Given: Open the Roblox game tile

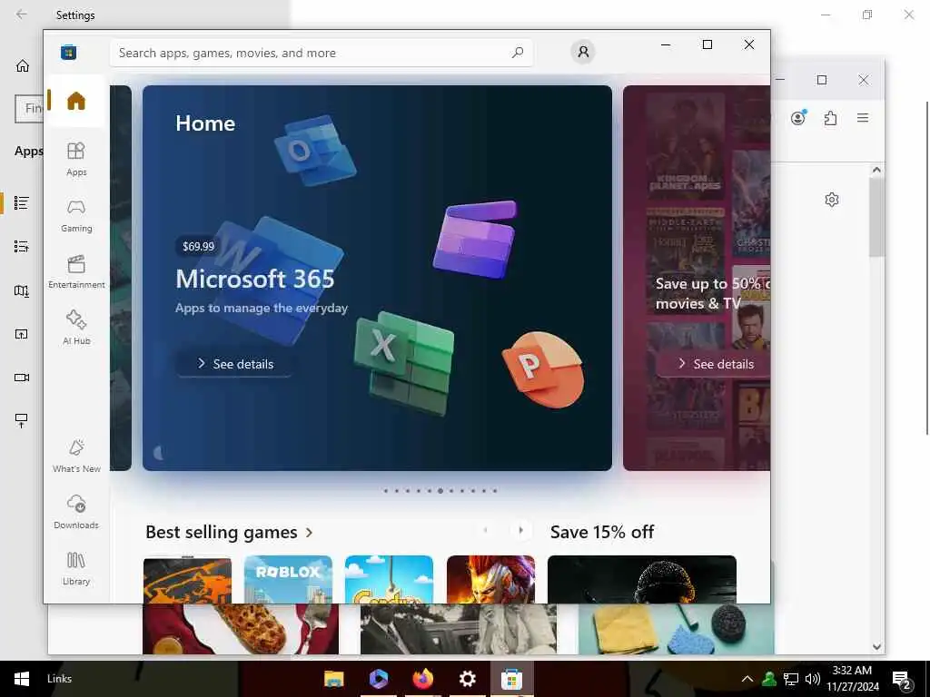Looking at the screenshot, I should click(x=288, y=579).
